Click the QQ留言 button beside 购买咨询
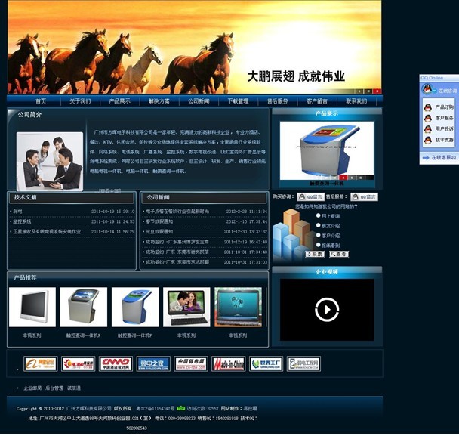This screenshot has width=459, height=436. pyautogui.click(x=313, y=197)
